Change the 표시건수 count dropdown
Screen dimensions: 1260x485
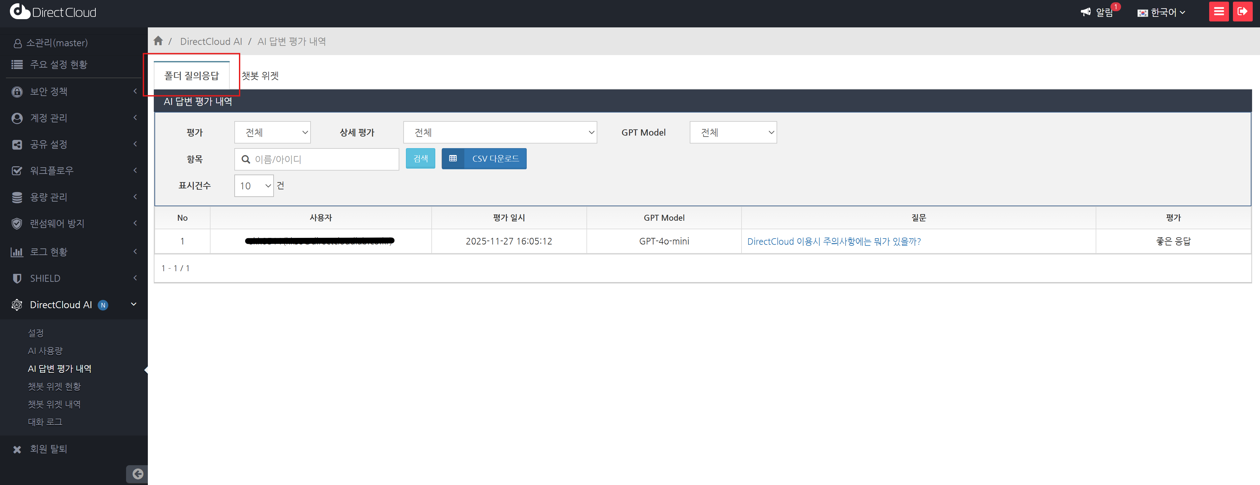[253, 186]
